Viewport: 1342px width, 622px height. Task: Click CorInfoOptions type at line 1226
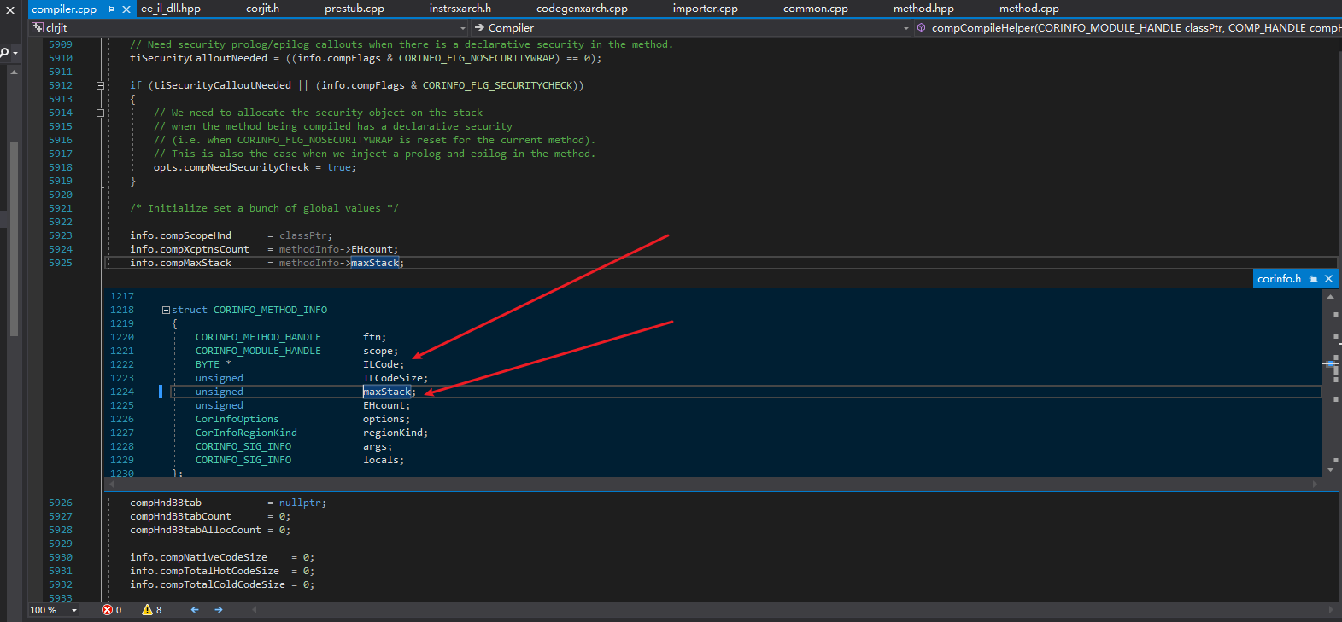point(237,419)
